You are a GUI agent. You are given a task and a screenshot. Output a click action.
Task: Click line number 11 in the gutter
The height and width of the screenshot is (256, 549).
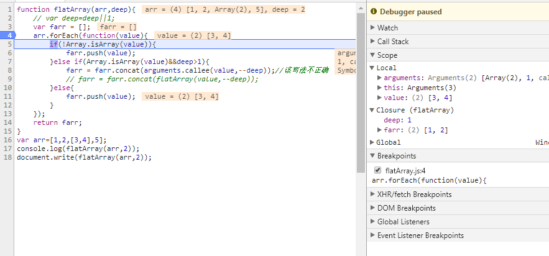7,96
